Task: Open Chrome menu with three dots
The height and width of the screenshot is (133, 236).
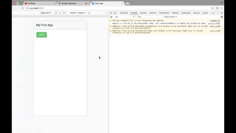Action: click(x=222, y=8)
